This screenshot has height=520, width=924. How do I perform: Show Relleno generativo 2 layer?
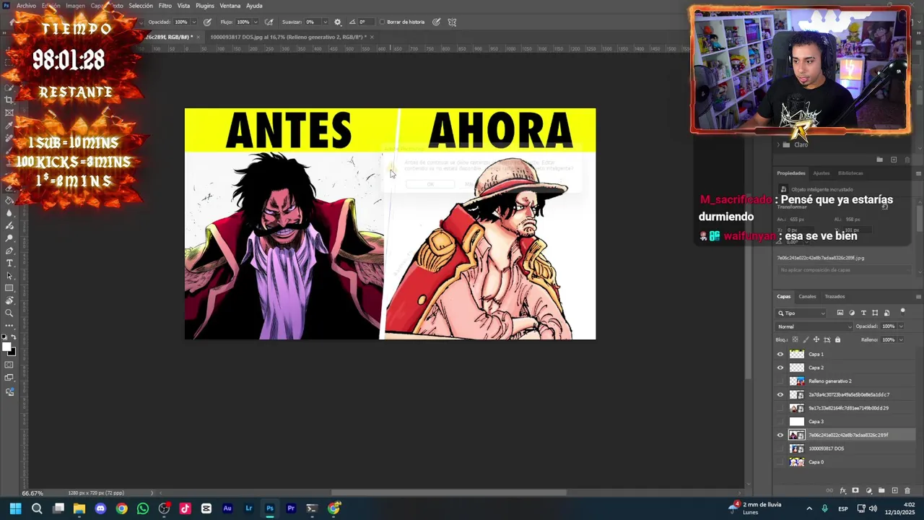pyautogui.click(x=780, y=381)
